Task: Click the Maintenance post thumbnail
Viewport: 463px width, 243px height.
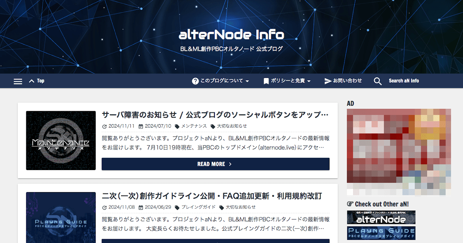Action: (61, 140)
